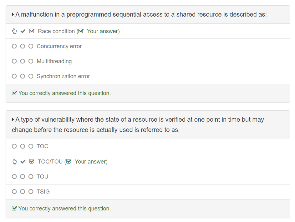Viewport: 295px width, 222px height.
Task: Select the first radio circle for TOC
Action: (14, 146)
